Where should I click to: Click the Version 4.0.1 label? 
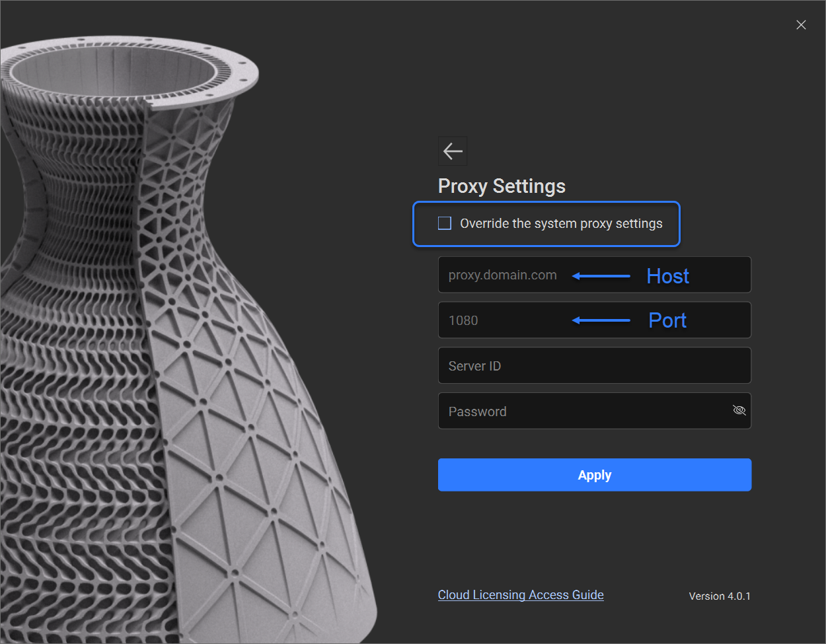coord(720,596)
